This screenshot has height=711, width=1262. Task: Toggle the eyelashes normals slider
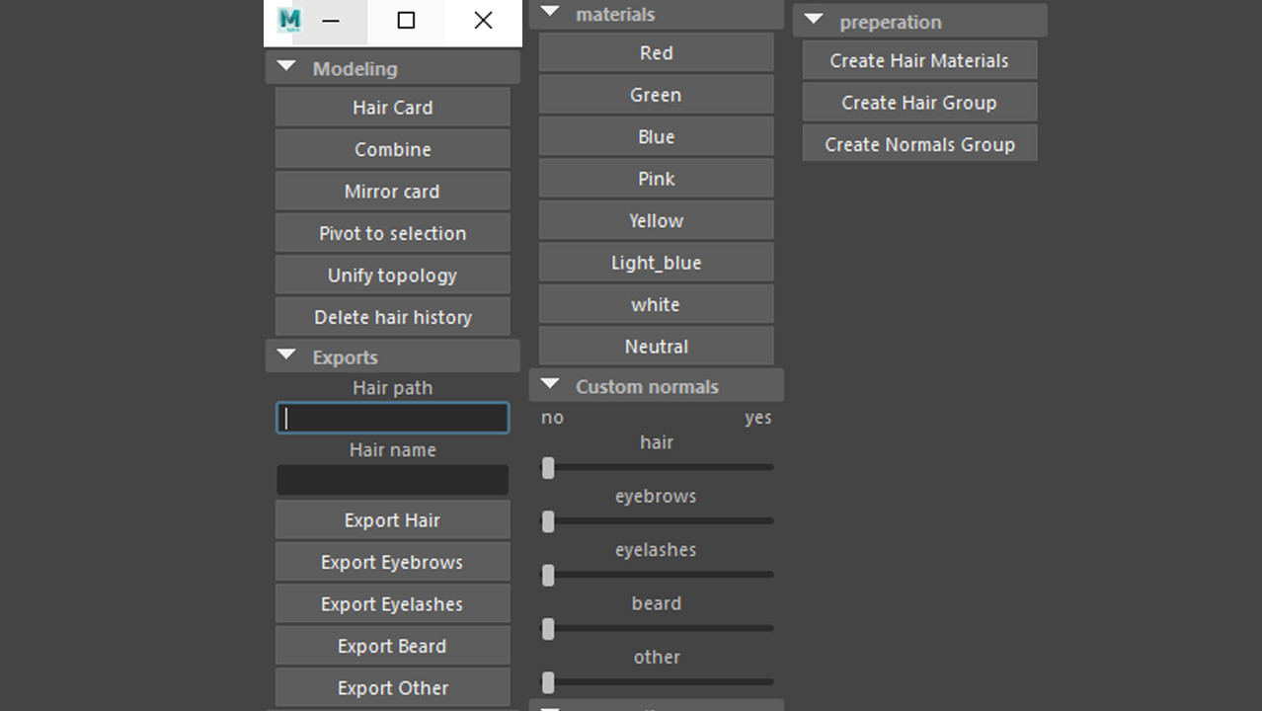click(548, 575)
